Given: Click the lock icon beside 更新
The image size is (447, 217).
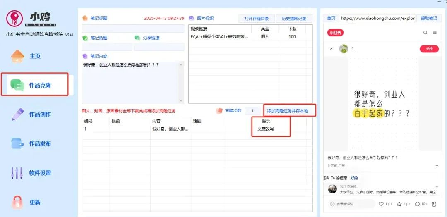Looking at the screenshot, I should coord(18,202).
